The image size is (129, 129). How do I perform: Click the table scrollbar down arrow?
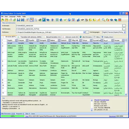[x=126, y=94]
